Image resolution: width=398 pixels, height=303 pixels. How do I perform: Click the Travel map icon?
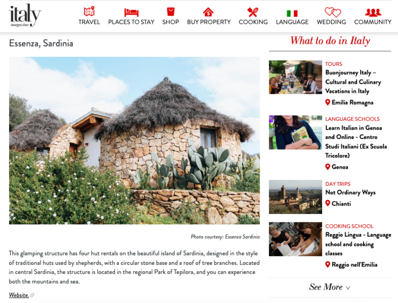coord(89,12)
